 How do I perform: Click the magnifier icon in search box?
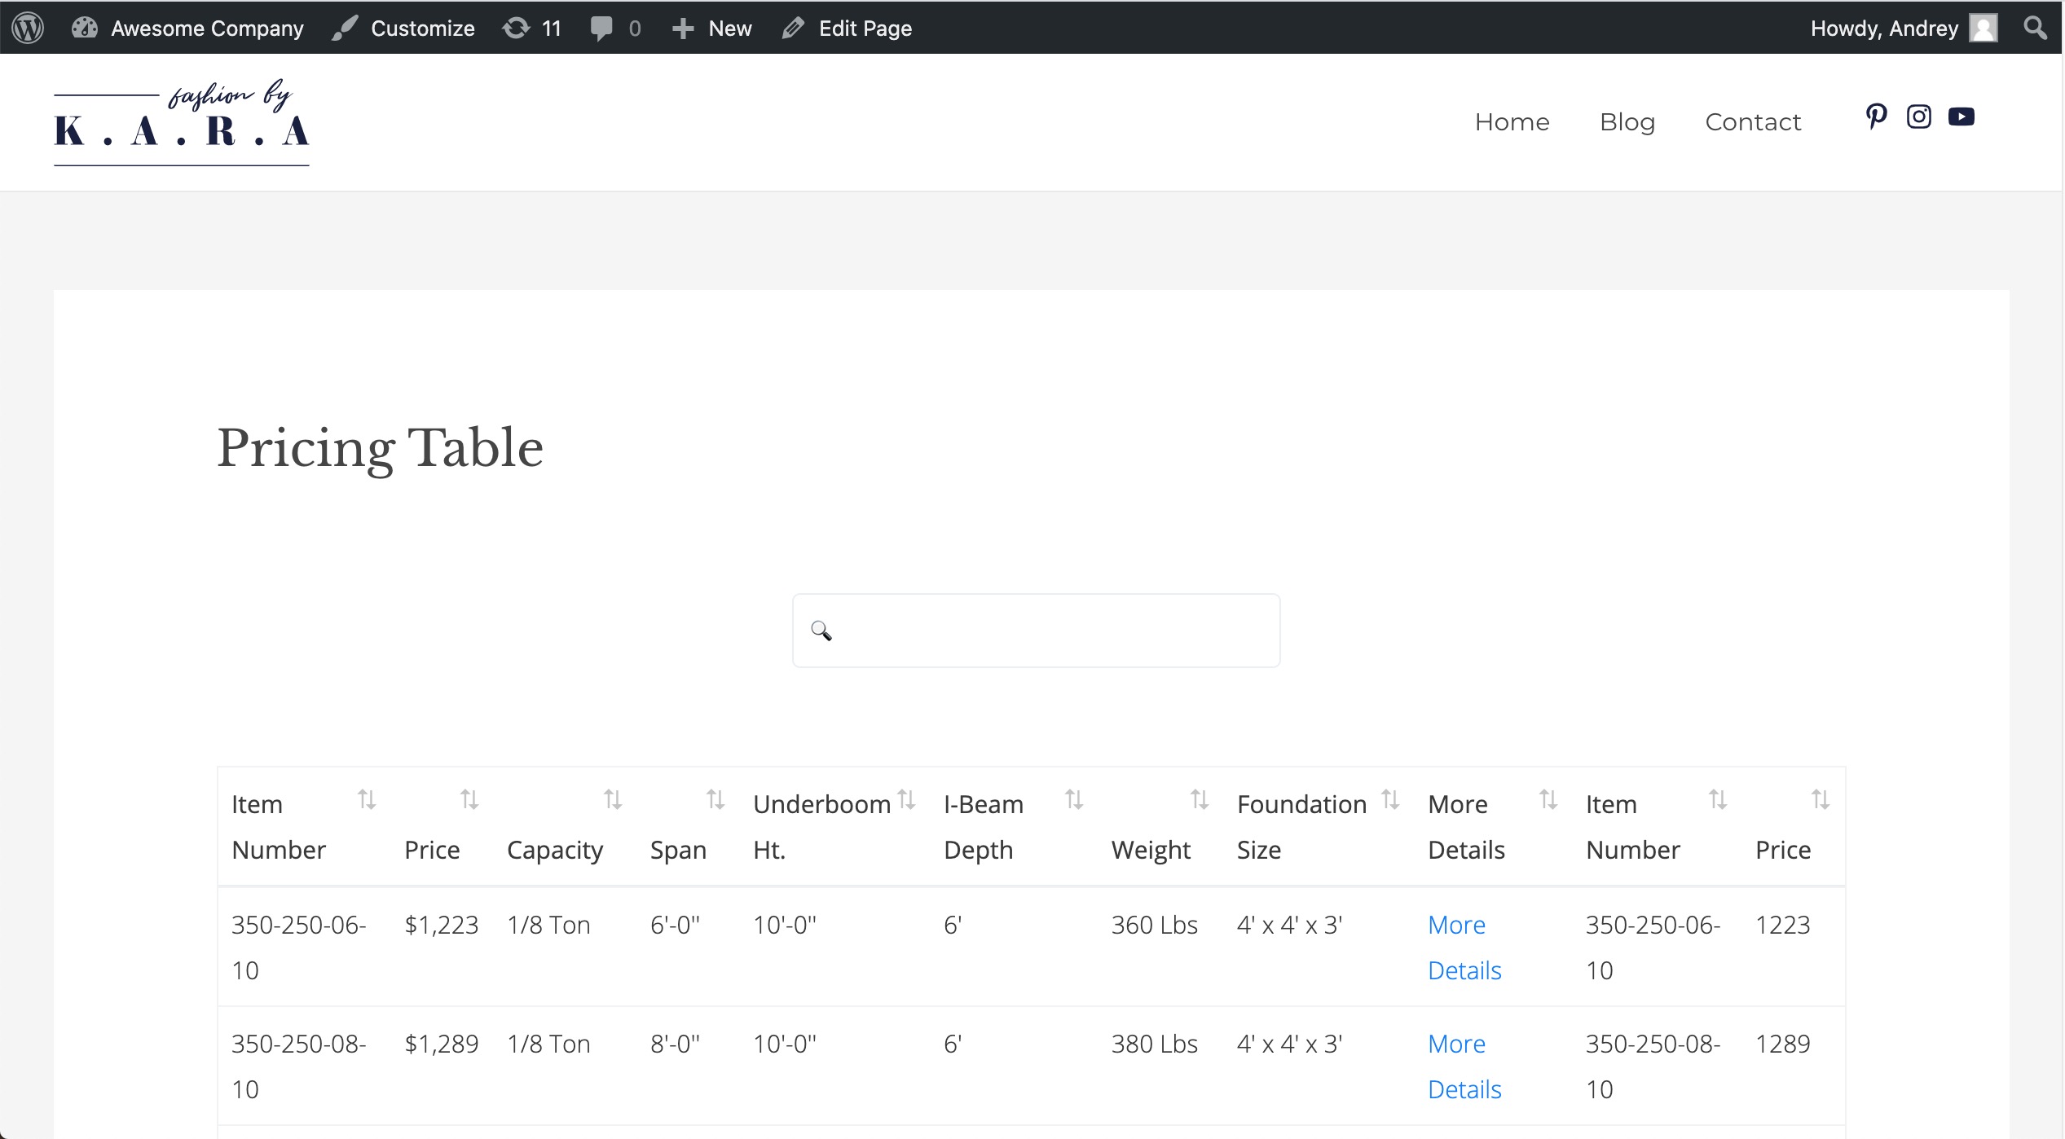[x=821, y=631]
